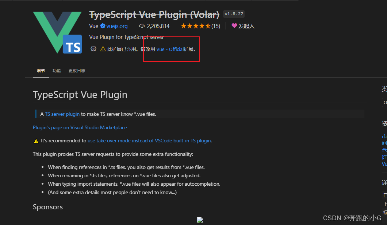
Task: Open Plugin's page on Visual Studio Marketplace
Action: (80, 127)
